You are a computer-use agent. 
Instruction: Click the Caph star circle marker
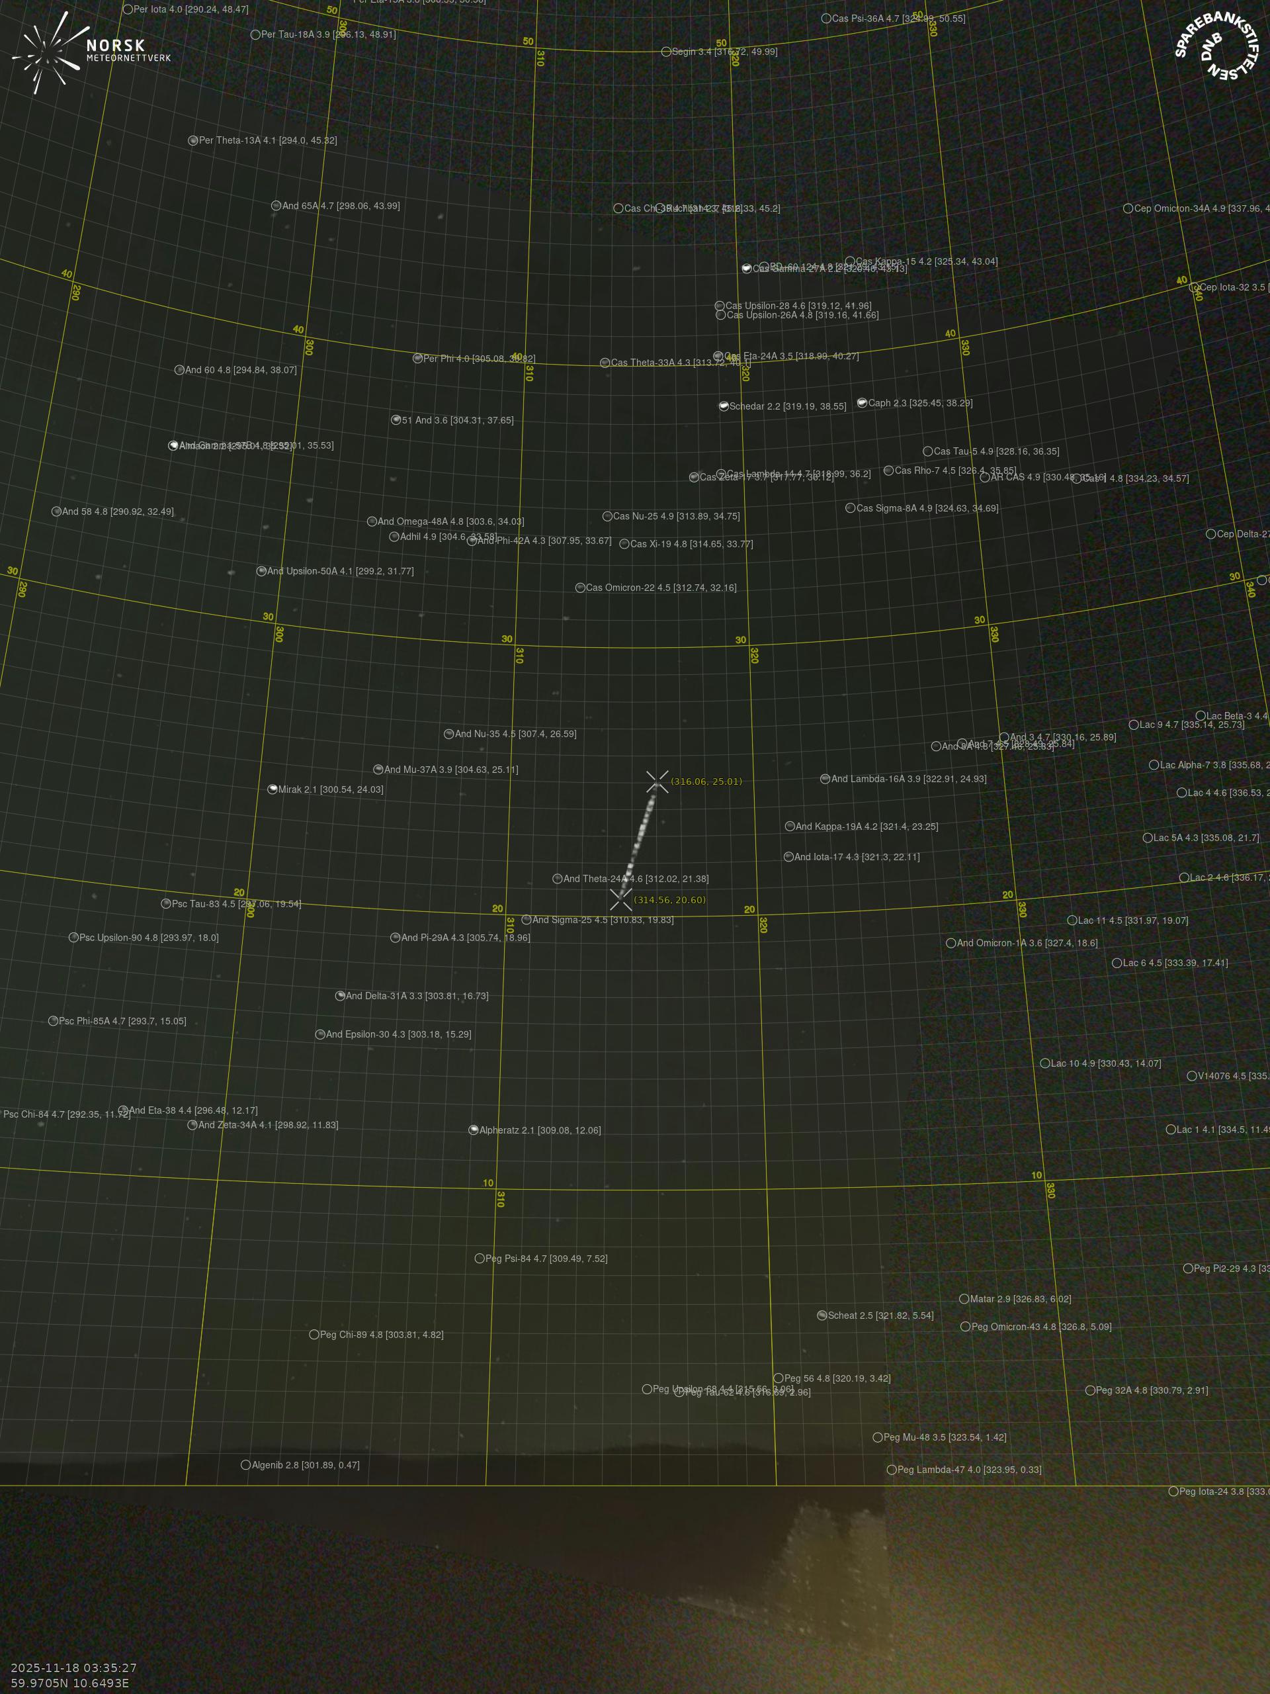tap(862, 403)
